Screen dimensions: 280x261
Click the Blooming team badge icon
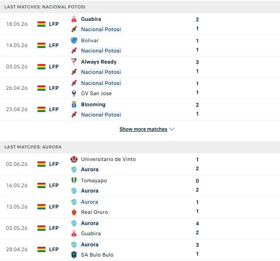pos(74,104)
